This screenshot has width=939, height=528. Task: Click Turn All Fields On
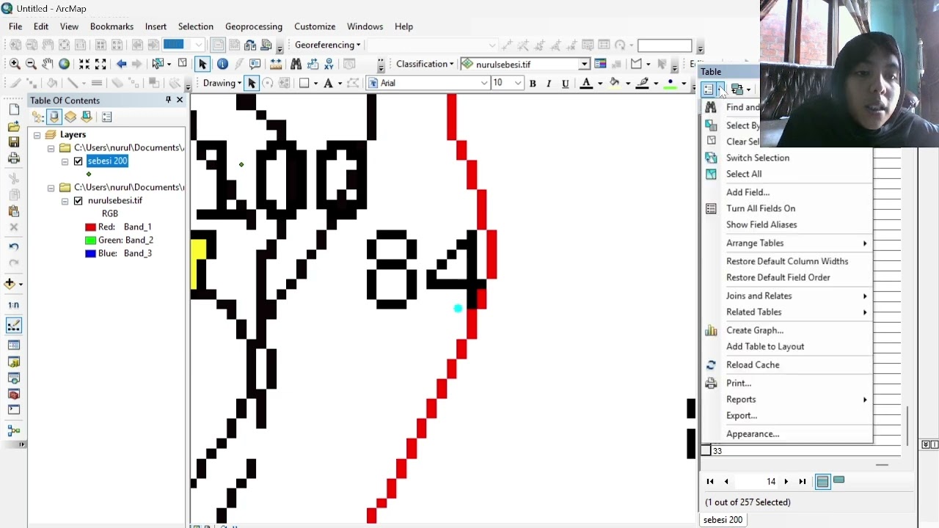point(761,208)
